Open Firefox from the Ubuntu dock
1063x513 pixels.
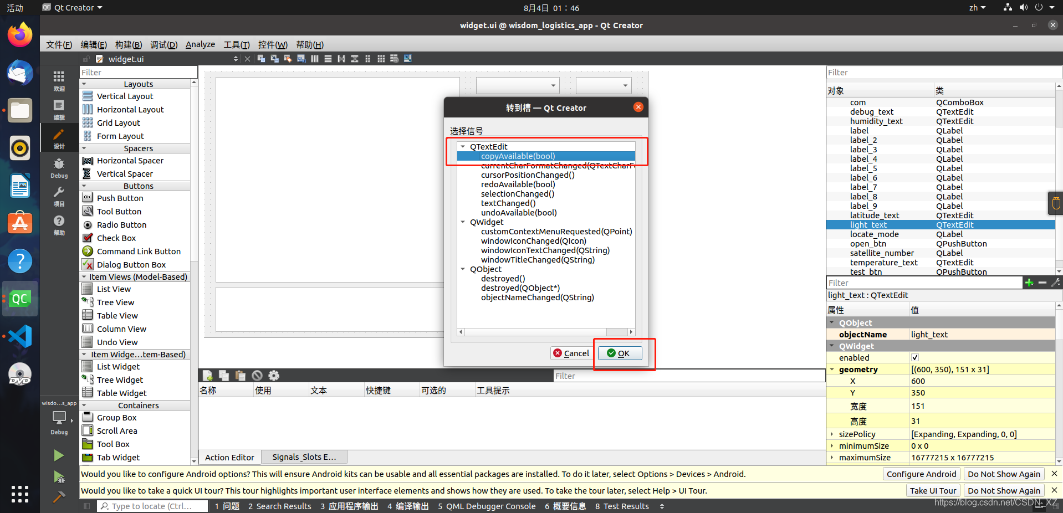point(20,35)
